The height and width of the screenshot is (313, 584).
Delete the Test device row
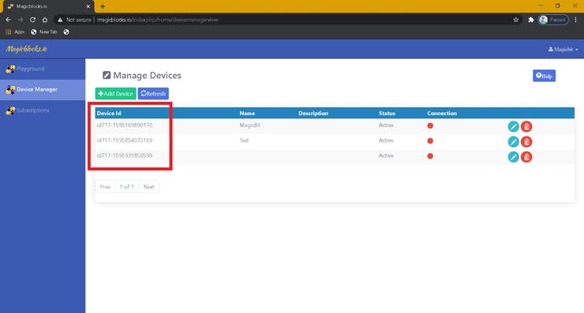click(x=526, y=142)
